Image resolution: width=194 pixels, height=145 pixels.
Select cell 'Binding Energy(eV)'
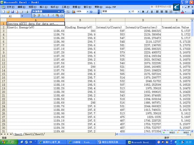80,27
